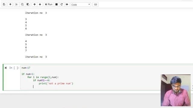Image resolution: width=193 pixels, height=108 pixels.
Task: Place cursor in the num=17 code line
Action: [26, 68]
